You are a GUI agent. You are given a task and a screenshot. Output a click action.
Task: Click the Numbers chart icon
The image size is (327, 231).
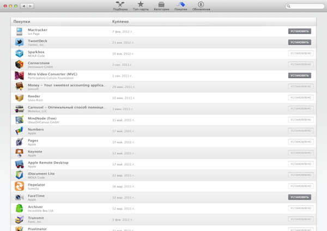(x=20, y=131)
